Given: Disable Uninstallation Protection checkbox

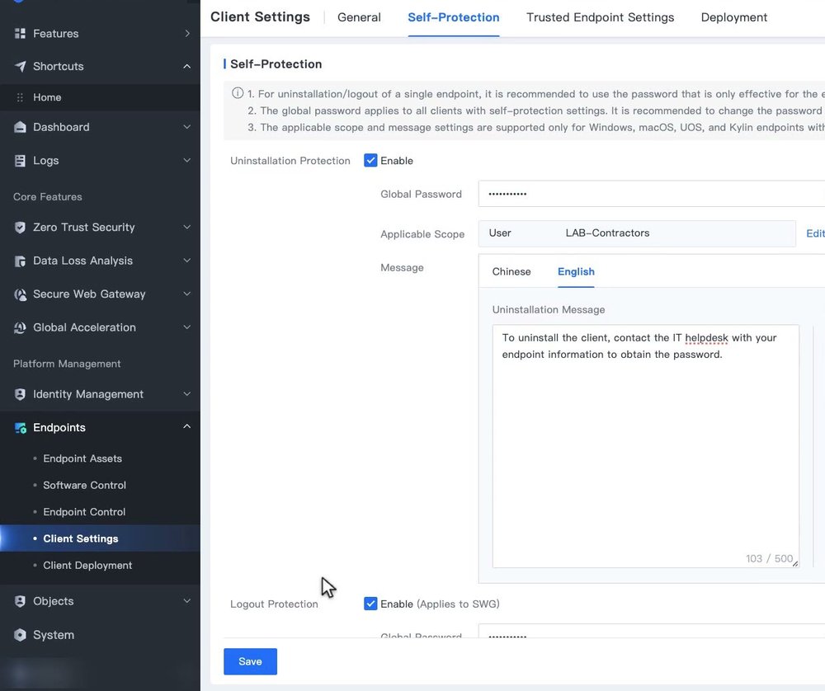Looking at the screenshot, I should 370,161.
